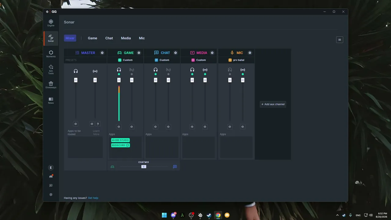Go to the Giveaways section

tap(51, 85)
